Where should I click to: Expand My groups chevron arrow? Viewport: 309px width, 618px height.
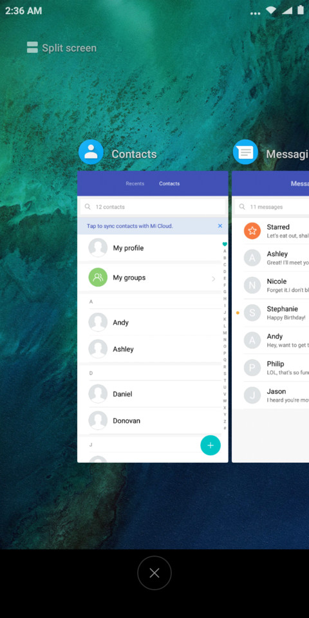pos(214,279)
